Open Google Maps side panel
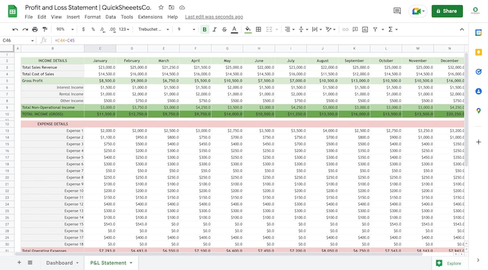 coord(479,111)
